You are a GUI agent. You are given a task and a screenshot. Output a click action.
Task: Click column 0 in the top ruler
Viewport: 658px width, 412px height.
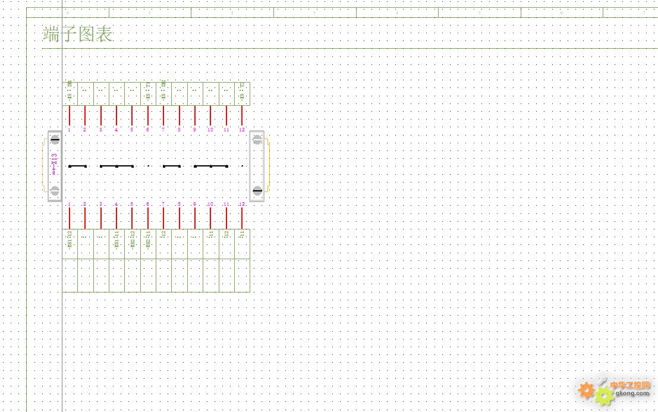(x=68, y=12)
